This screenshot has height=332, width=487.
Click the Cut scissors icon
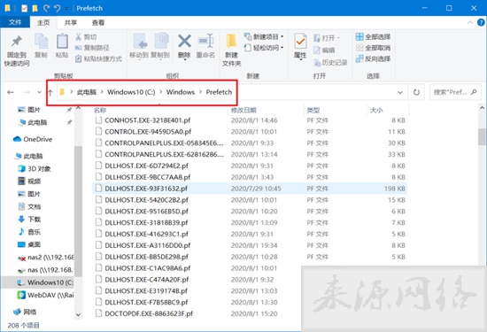(78, 37)
